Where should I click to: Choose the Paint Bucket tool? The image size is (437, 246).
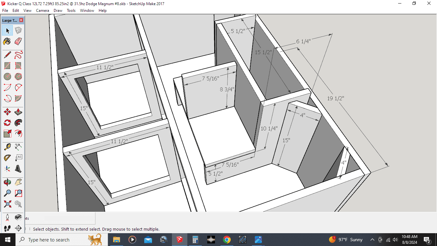coord(7,41)
